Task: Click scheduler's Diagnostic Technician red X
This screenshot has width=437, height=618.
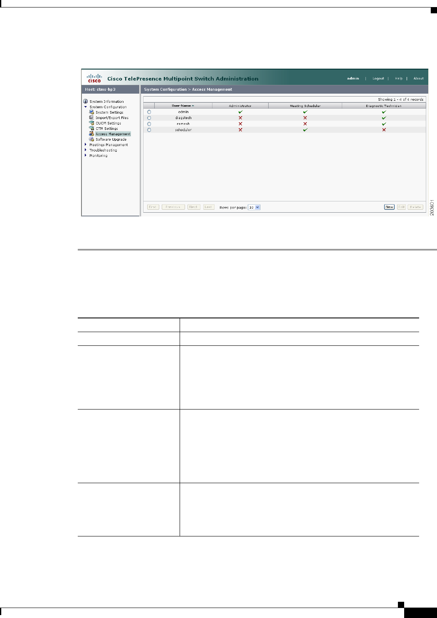Action: pyautogui.click(x=384, y=130)
